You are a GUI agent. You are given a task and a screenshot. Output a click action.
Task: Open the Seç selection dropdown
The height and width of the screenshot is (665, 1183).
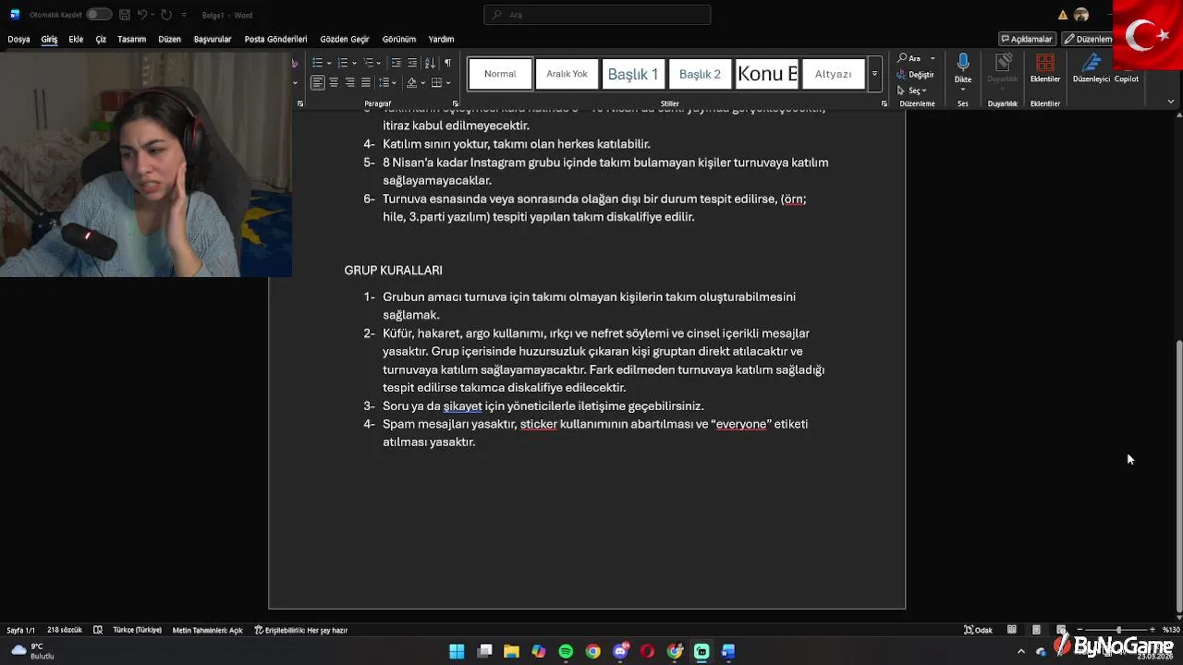[912, 91]
